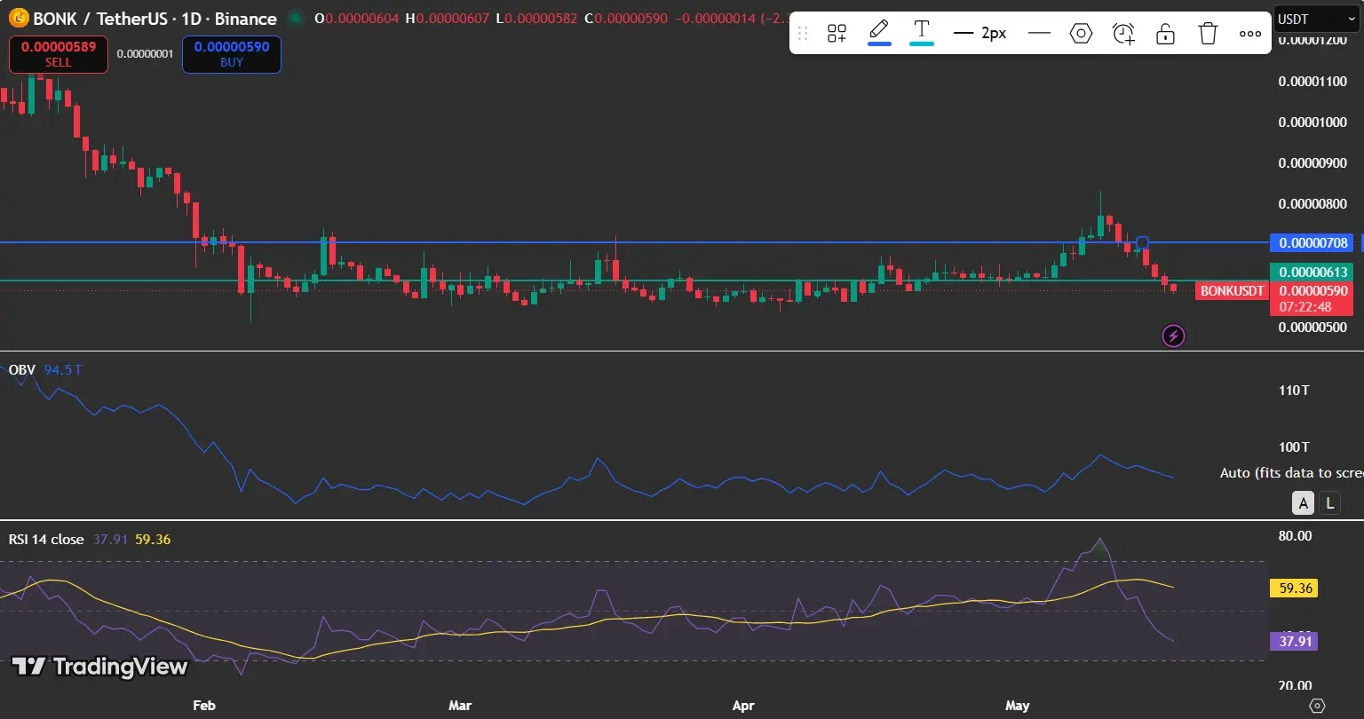Select horizontal line anchor square handle
1364x719 pixels.
1143,242
